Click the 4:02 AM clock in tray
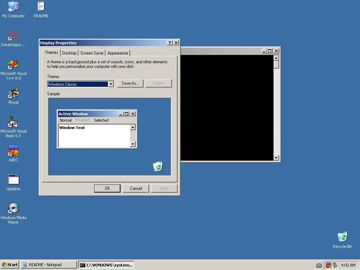 pyautogui.click(x=348, y=265)
